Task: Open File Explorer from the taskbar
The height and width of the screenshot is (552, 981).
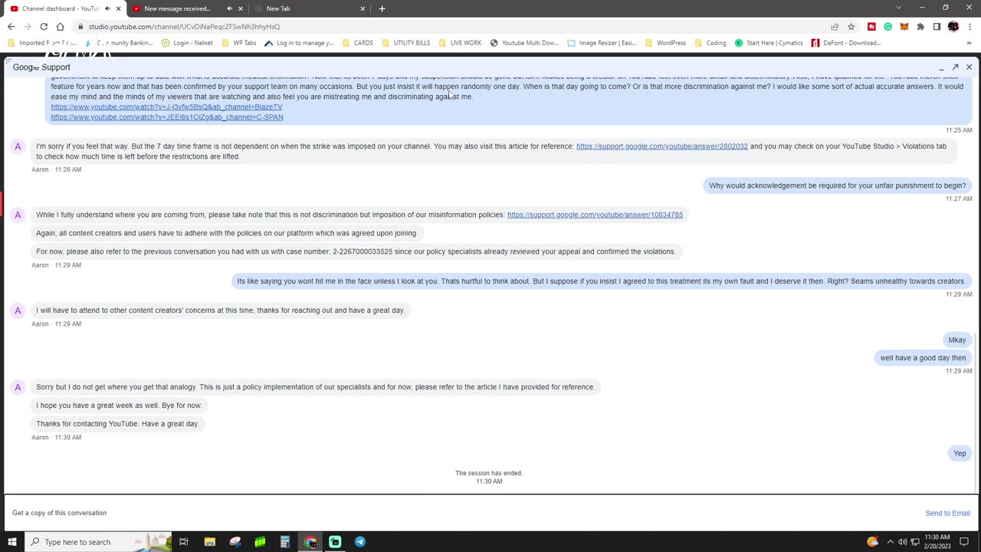Action: pos(209,542)
